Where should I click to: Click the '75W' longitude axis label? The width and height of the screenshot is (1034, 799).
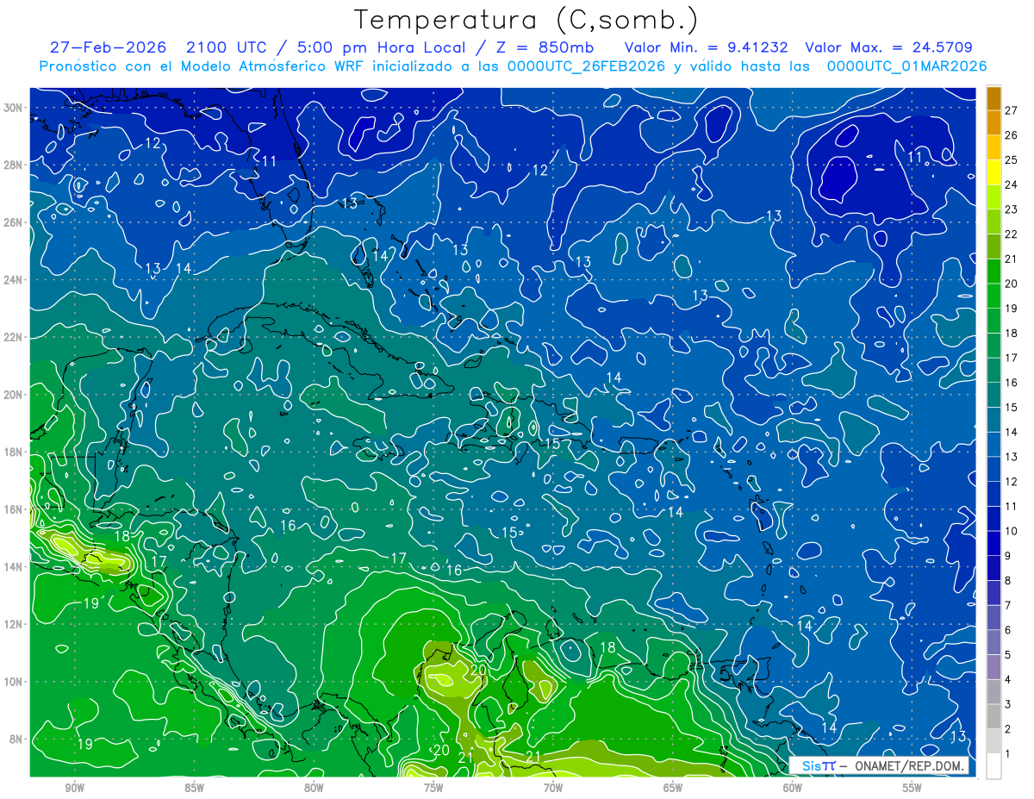click(x=433, y=788)
